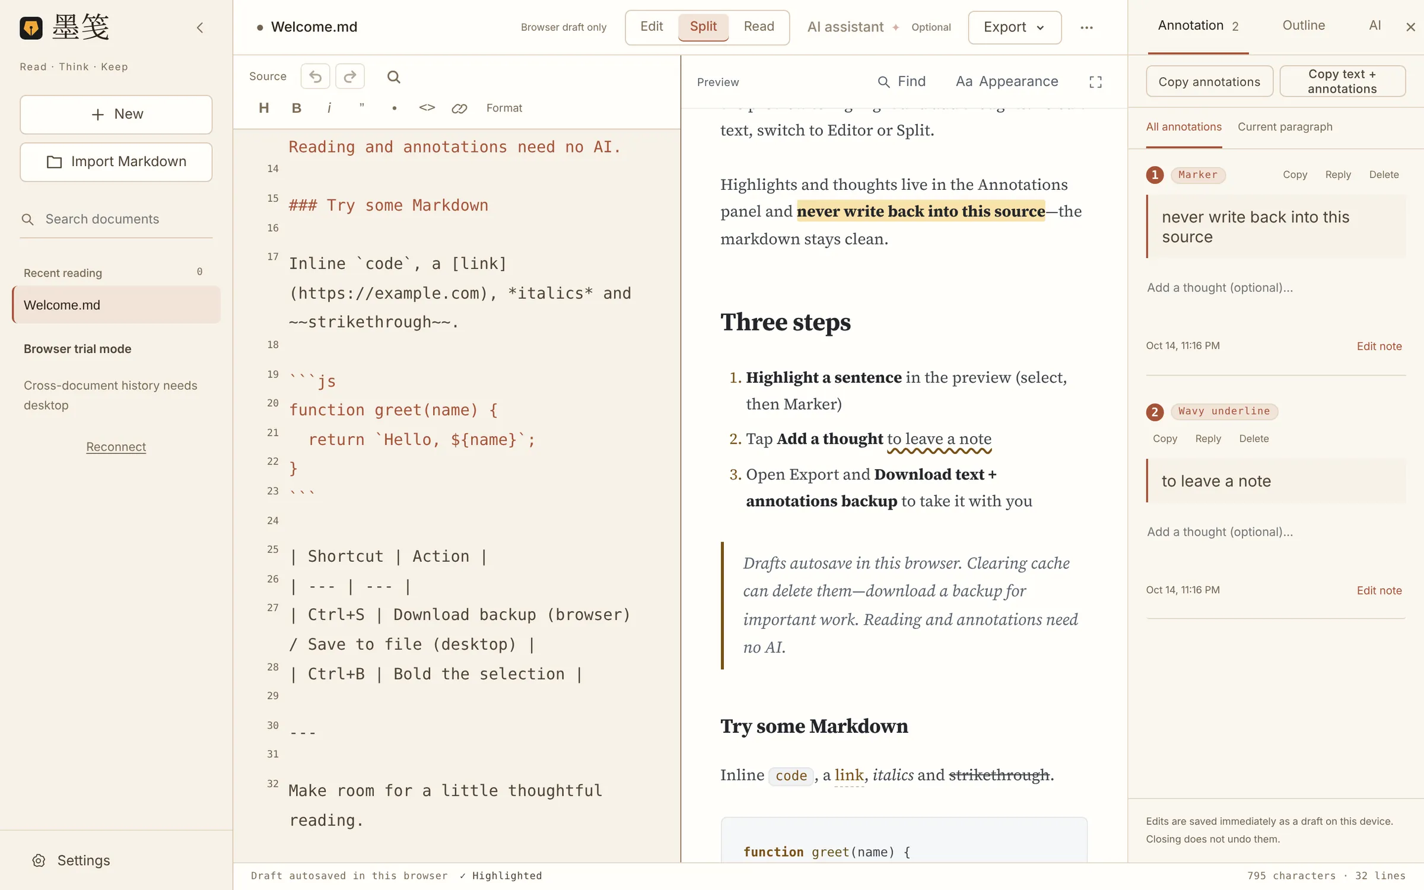The image size is (1424, 890).
Task: Click the search magnifier in sidebar
Action: click(27, 220)
